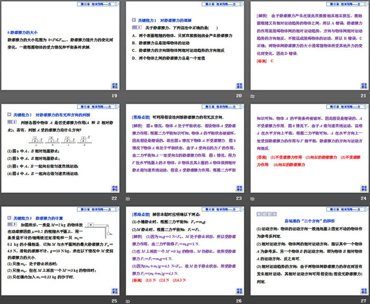Click the animation star icon under slide 24
Viewport: 370px width, 304px height.
point(253,198)
